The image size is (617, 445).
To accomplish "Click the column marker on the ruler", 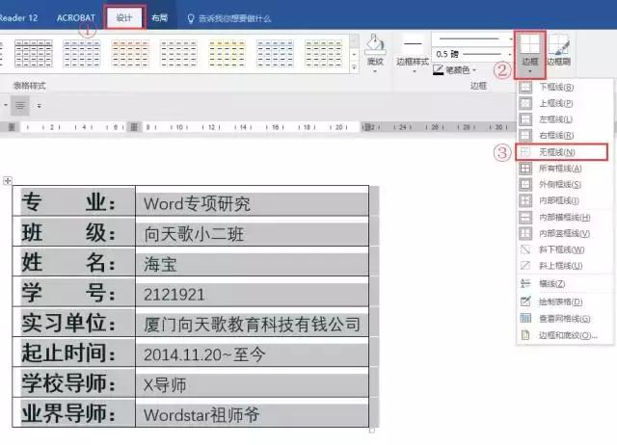I will (134, 127).
